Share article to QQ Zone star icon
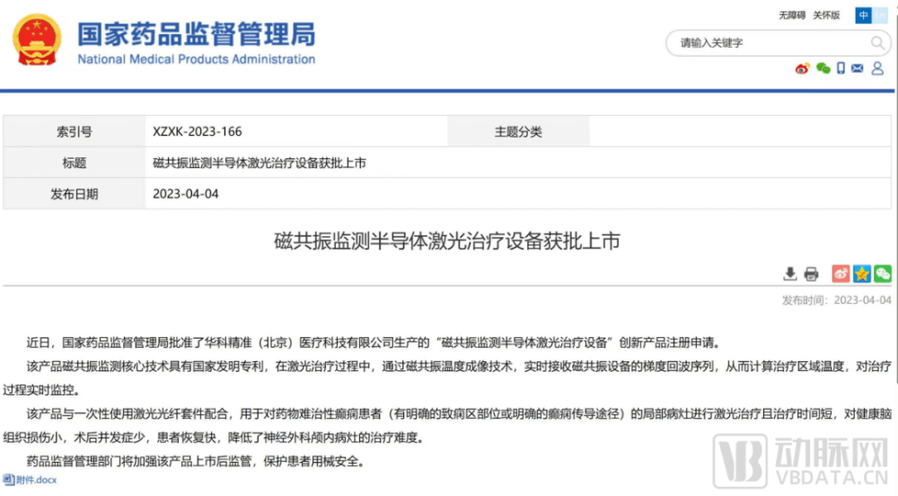 [862, 274]
